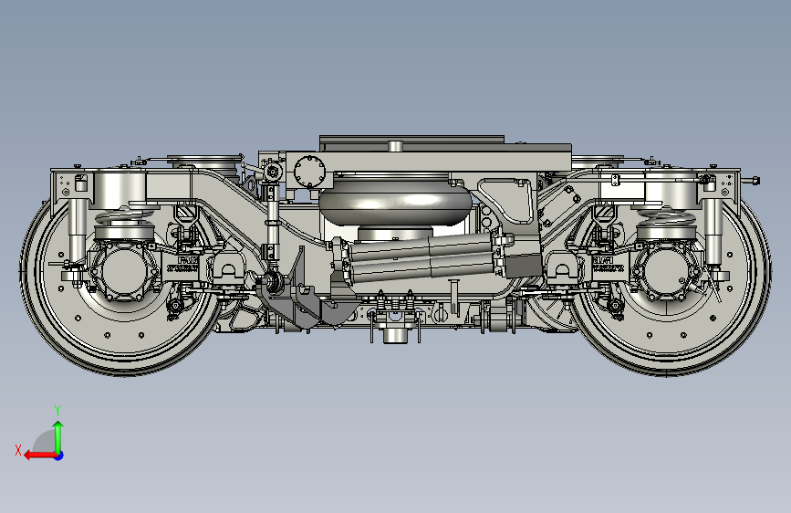Select the right axle box bearing cover
The image size is (791, 513).
[666, 270]
